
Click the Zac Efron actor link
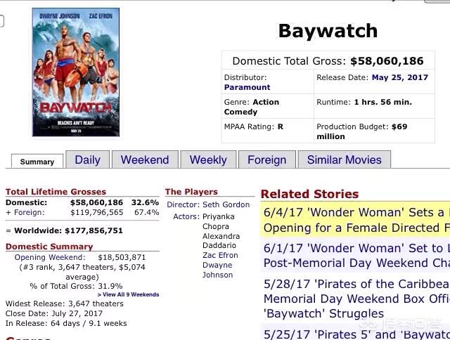click(x=220, y=255)
